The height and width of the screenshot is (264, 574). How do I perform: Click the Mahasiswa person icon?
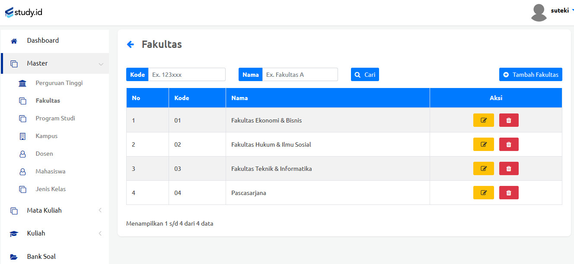pos(22,172)
